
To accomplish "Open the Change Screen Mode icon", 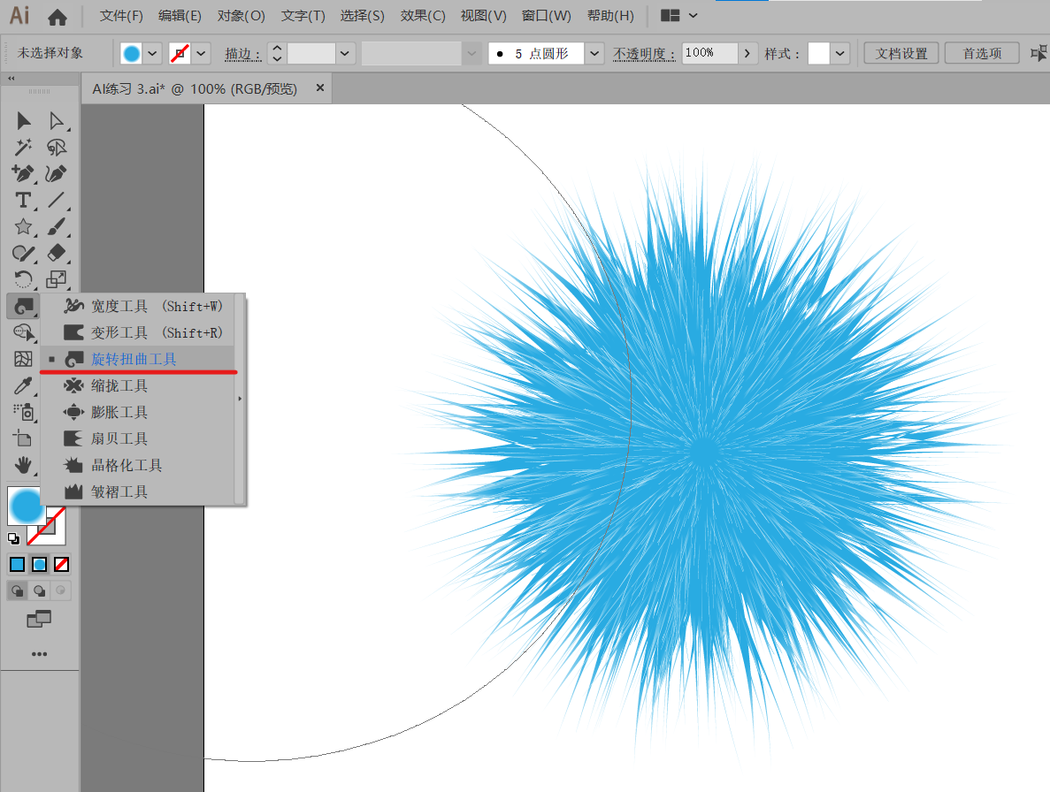I will pyautogui.click(x=39, y=620).
